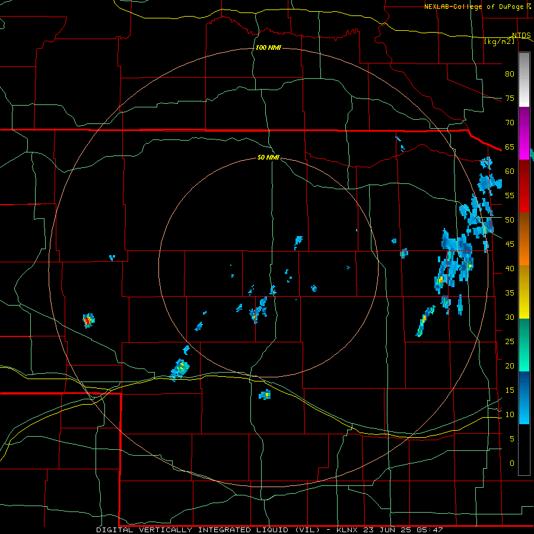Click the 55 value on the color scale

(510, 195)
